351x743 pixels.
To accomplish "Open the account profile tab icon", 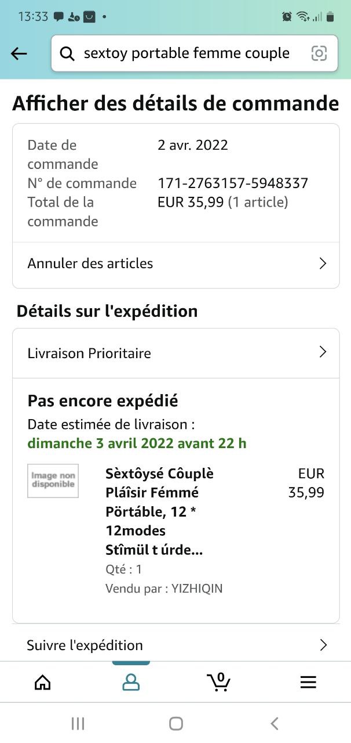I will (x=131, y=682).
